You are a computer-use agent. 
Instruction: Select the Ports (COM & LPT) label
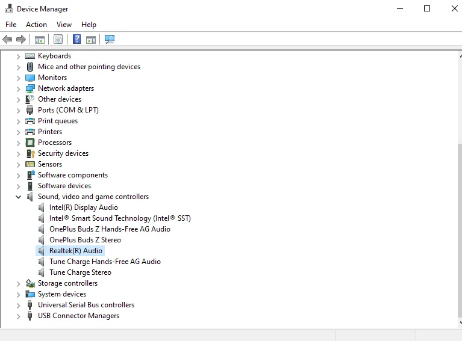click(x=68, y=110)
